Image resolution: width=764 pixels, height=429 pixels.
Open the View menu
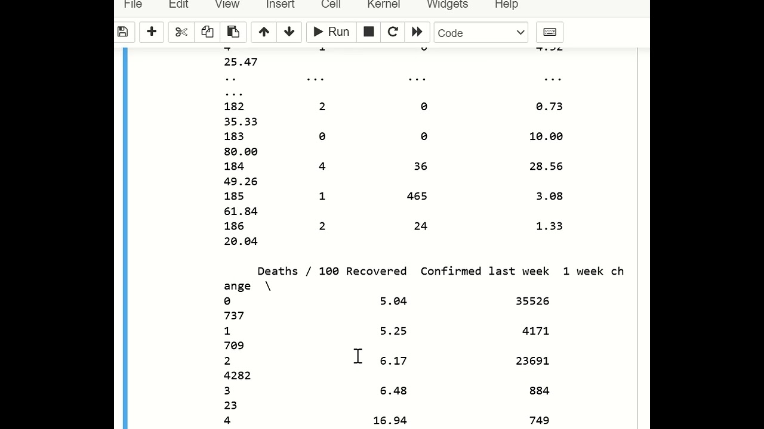(227, 5)
